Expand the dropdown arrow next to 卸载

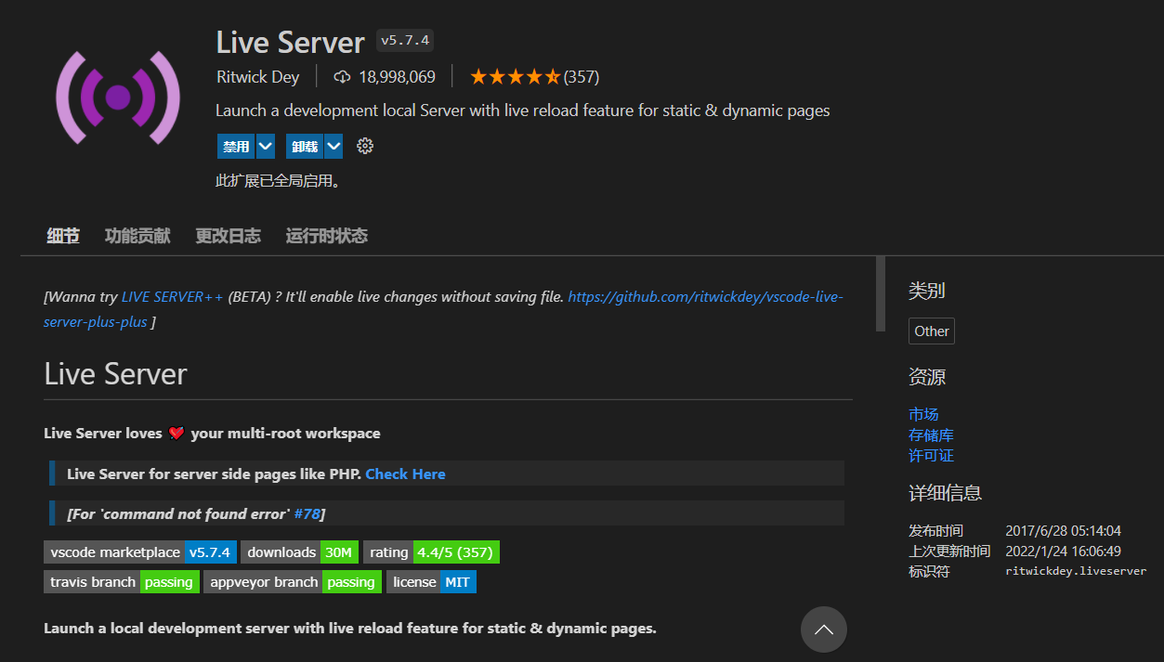[334, 147]
